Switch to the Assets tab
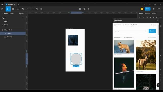This screenshot has width=163, height=92. pos(11,14)
